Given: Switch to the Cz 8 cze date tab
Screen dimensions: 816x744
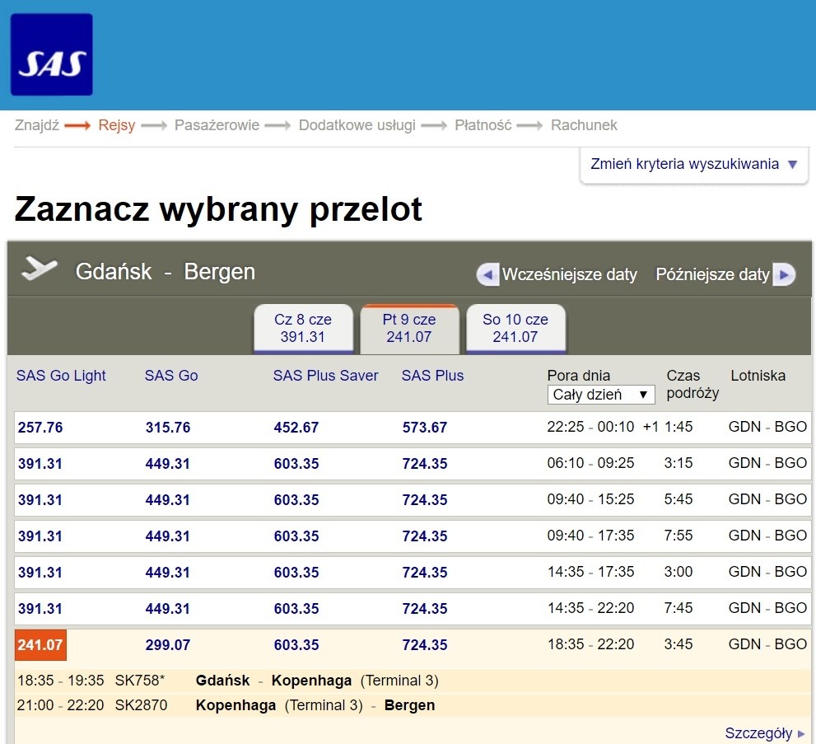Looking at the screenshot, I should [x=303, y=328].
